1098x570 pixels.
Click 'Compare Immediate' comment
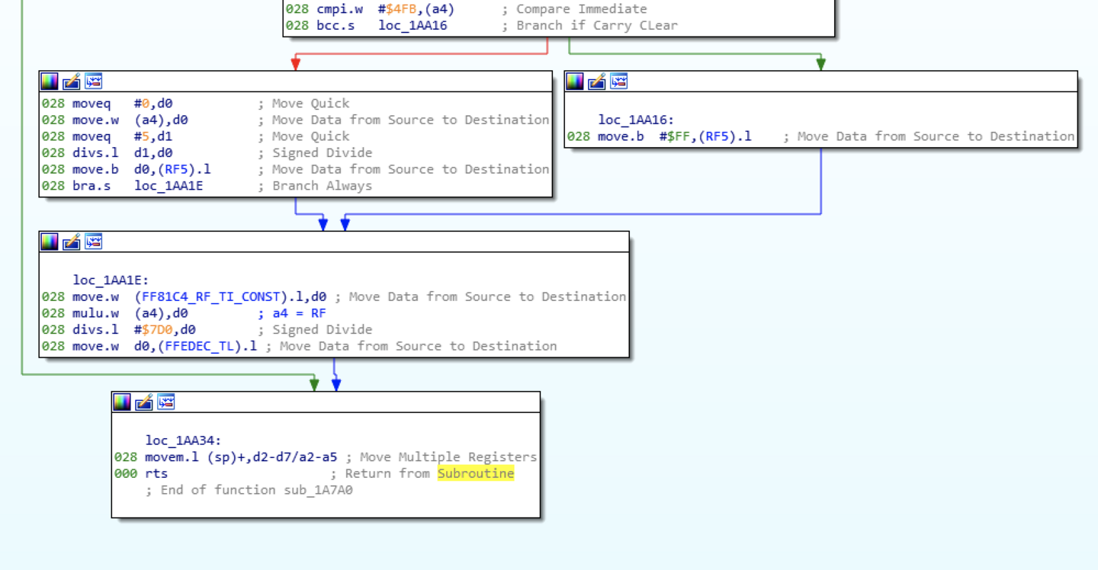coord(582,9)
